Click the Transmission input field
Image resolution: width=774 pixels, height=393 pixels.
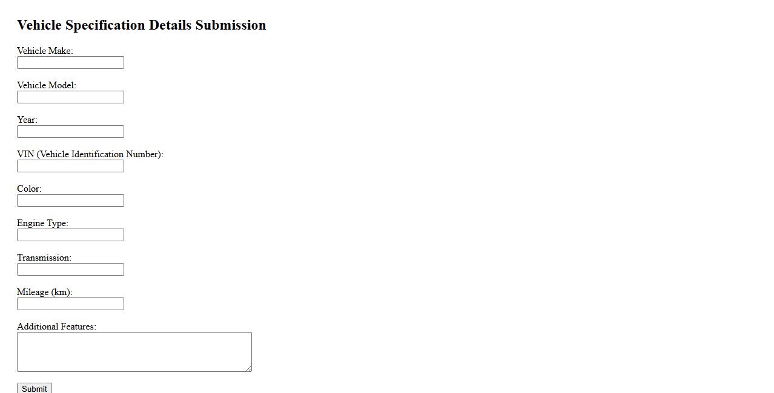click(70, 270)
